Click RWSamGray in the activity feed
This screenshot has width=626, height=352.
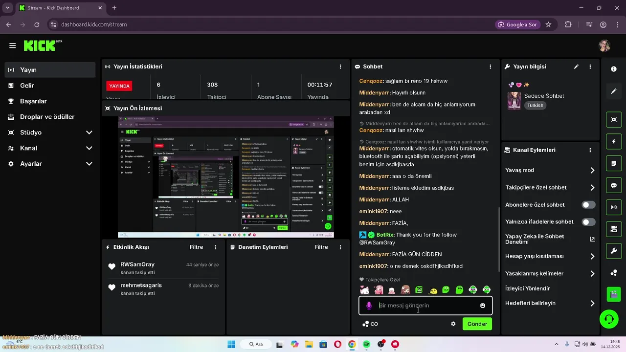pyautogui.click(x=137, y=264)
